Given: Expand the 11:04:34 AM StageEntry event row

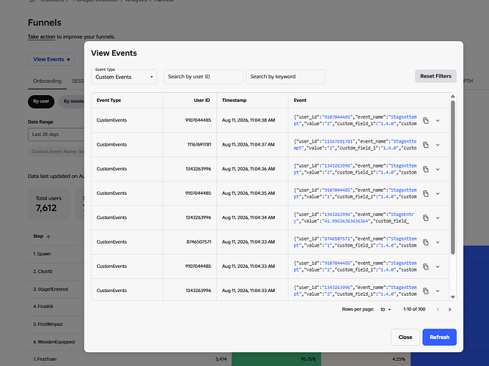Looking at the screenshot, I should [438, 217].
